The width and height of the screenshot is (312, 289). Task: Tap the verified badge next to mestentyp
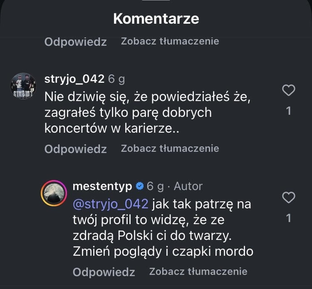(140, 186)
